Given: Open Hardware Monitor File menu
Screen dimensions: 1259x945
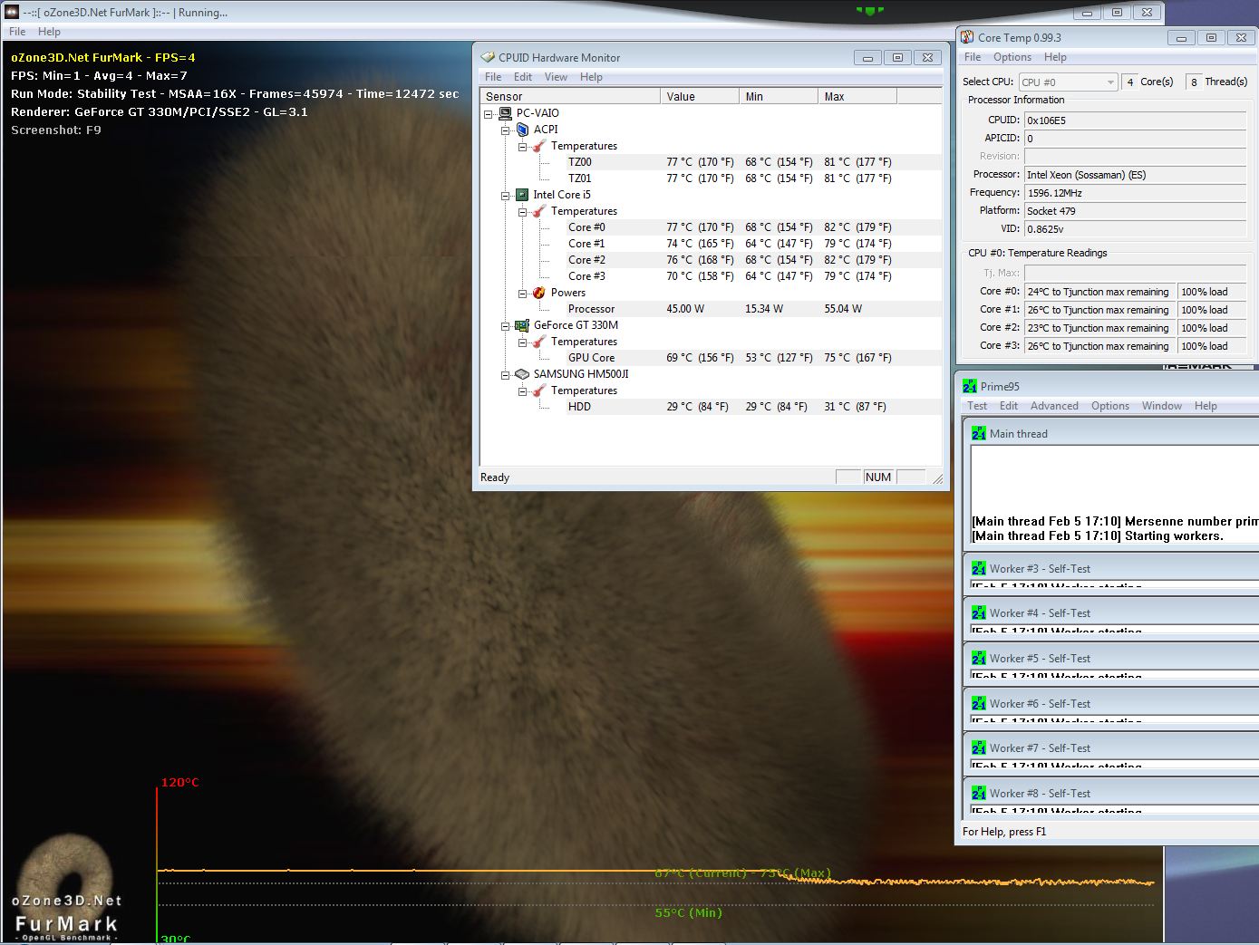Looking at the screenshot, I should click(493, 77).
